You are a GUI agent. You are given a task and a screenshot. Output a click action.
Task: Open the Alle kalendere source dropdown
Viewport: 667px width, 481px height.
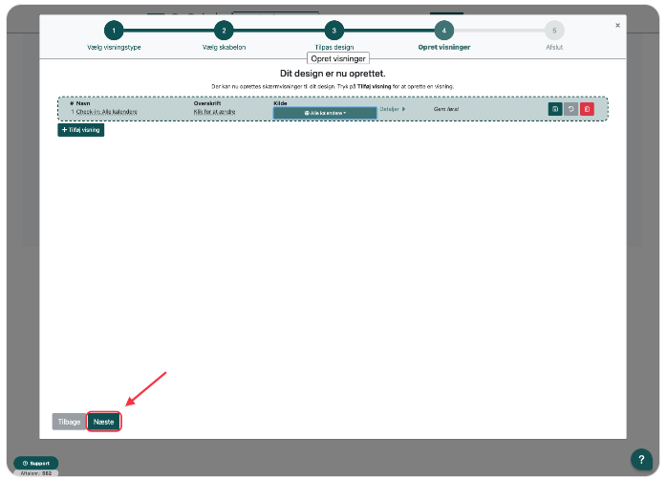325,113
